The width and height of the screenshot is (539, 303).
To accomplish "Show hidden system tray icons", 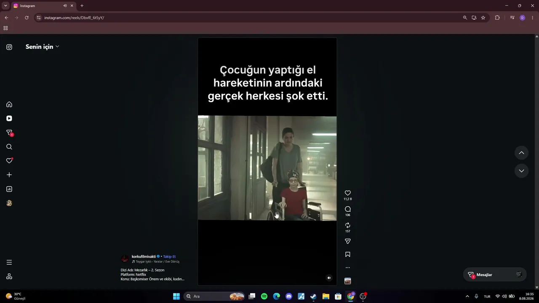I will pos(467,296).
